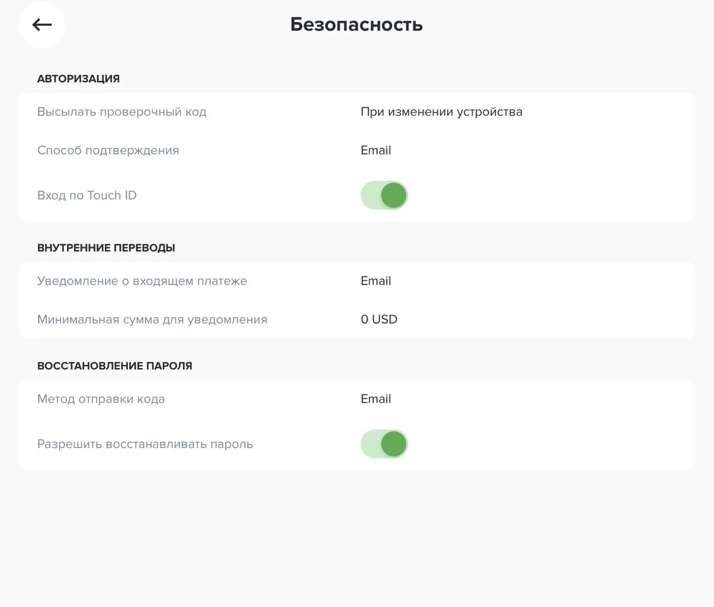Click the "Внутренние переводы" section header
The width and height of the screenshot is (714, 607).
106,248
